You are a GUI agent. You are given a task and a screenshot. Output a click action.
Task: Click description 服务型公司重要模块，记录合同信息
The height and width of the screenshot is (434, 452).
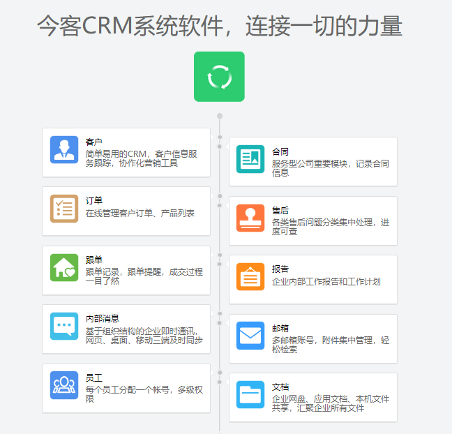point(331,168)
